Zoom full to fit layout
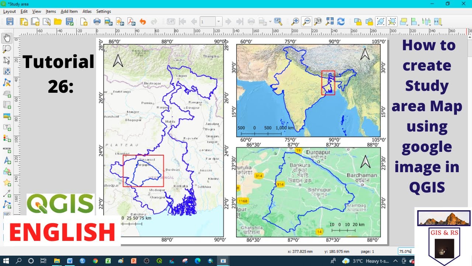472x266 pixels. (329, 21)
